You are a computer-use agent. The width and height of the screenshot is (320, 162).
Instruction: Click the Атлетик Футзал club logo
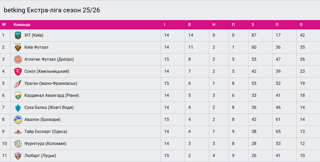(x=18, y=59)
